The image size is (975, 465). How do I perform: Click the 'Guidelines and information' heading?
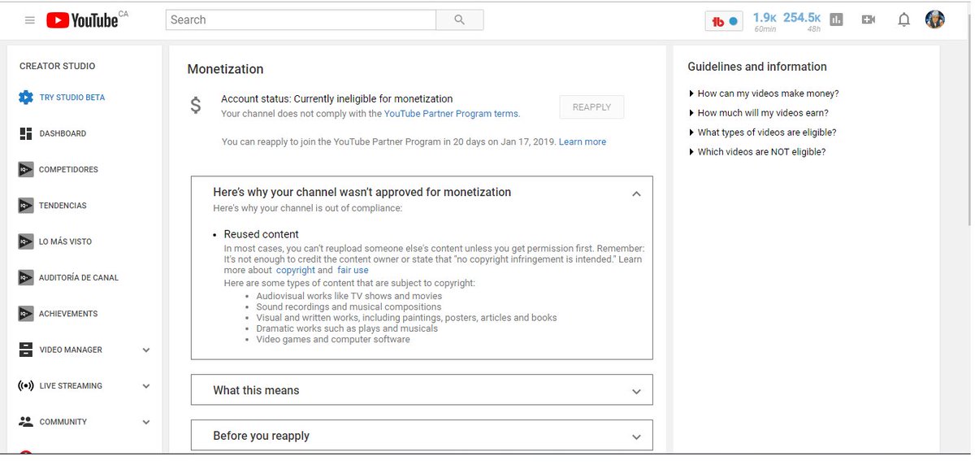[x=757, y=67]
